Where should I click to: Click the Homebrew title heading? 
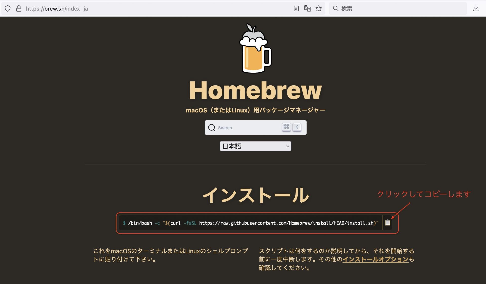(255, 91)
